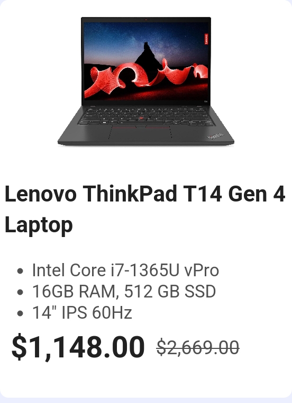The width and height of the screenshot is (292, 403).
Task: Click the ThinkPad logo on the palm rest
Action: click(x=216, y=136)
